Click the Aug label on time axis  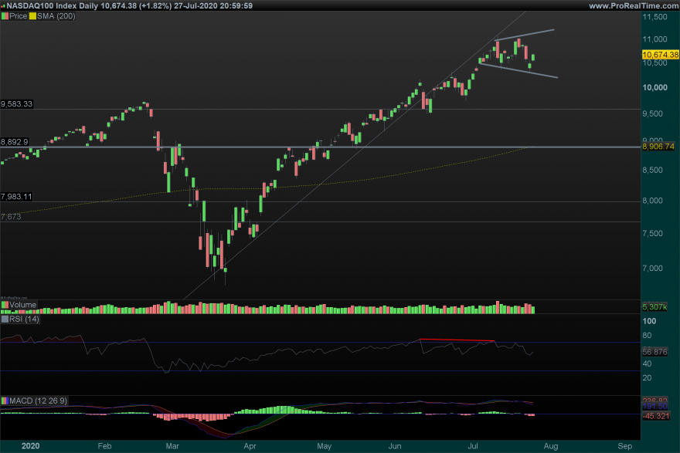pyautogui.click(x=551, y=445)
